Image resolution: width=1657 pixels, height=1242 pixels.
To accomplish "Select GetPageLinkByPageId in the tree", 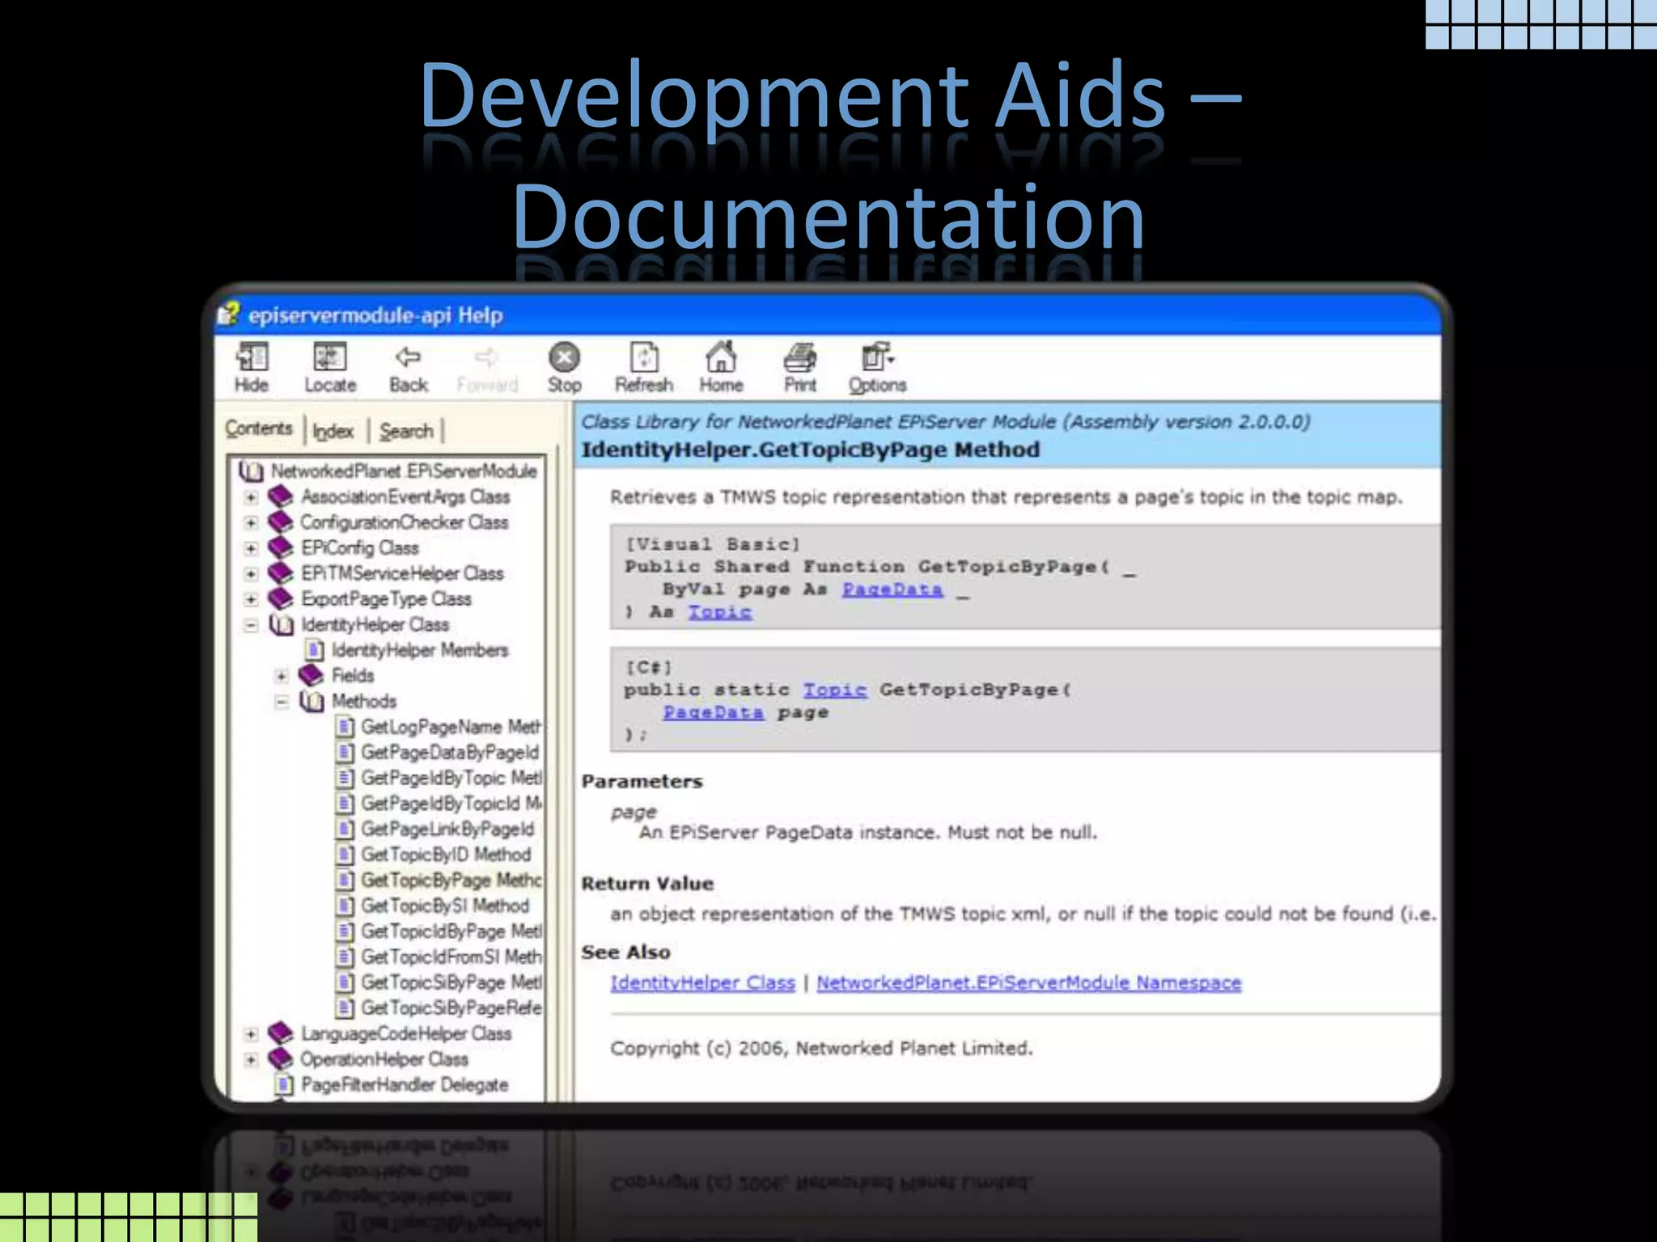I will point(447,829).
